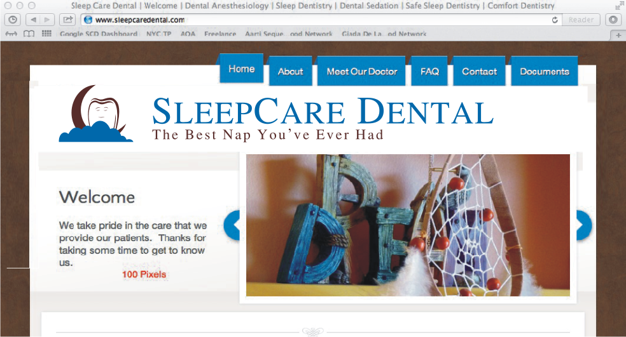Click the Reader button in address bar
The height and width of the screenshot is (337, 626).
(581, 20)
